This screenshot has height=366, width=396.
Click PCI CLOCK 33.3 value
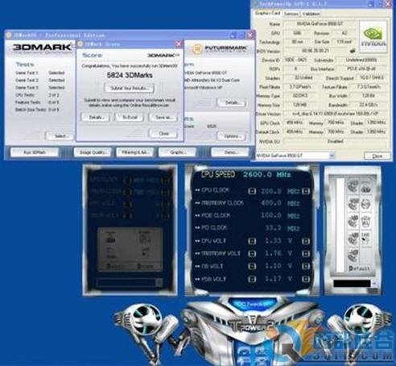pyautogui.click(x=273, y=228)
